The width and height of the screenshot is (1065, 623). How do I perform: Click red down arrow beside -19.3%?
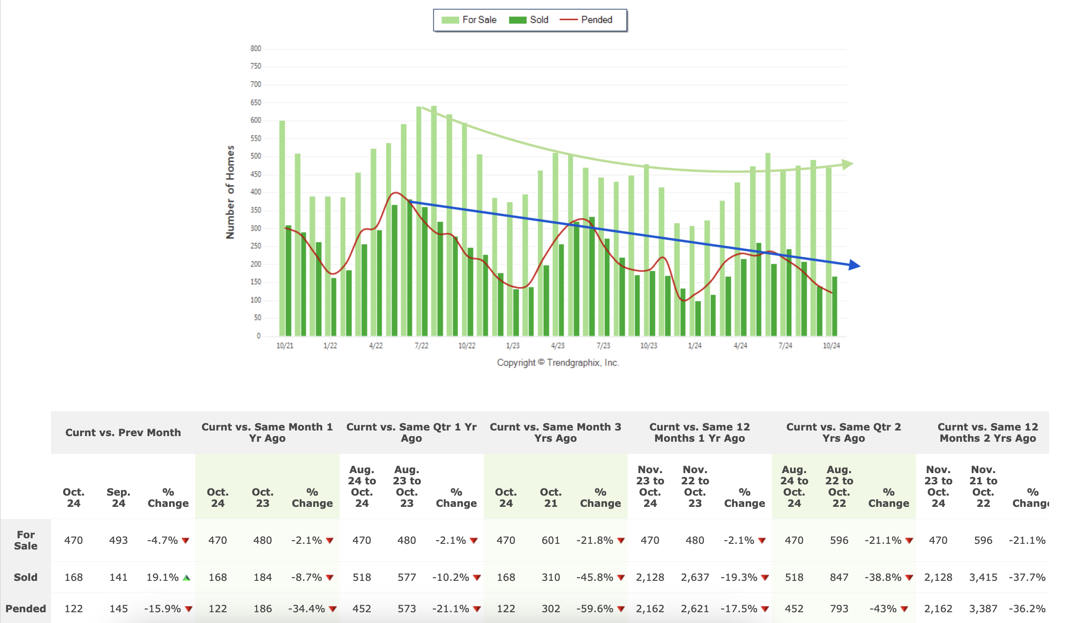coord(765,578)
